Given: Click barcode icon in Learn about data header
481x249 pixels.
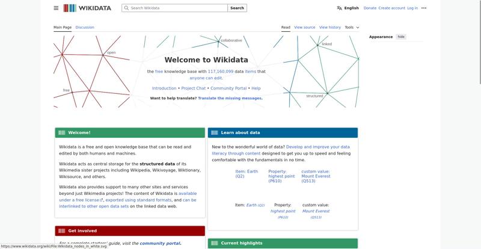Looking at the screenshot, I should (x=215, y=133).
